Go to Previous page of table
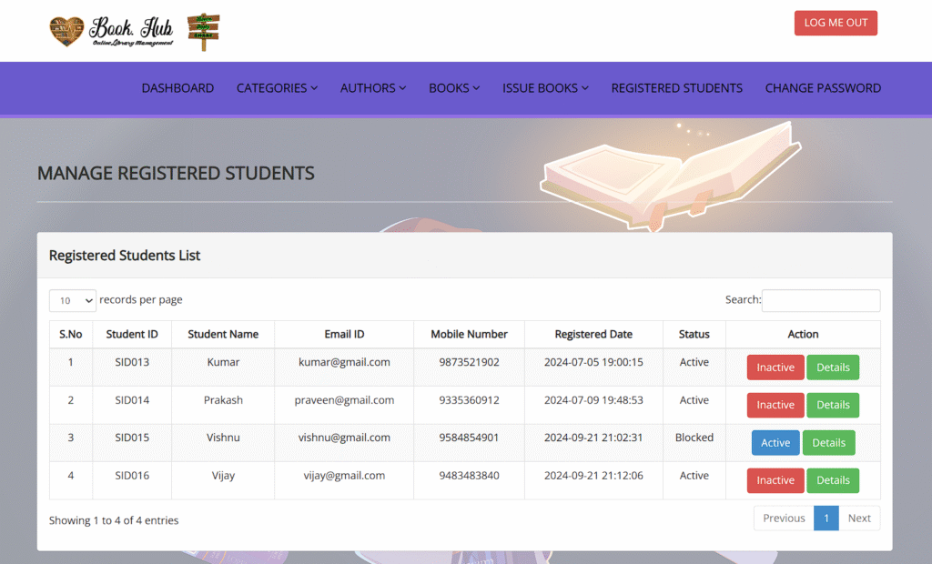This screenshot has height=564, width=932. (x=784, y=519)
